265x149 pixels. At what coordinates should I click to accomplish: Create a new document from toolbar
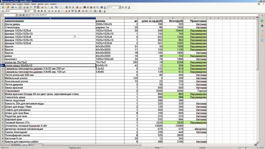tap(3, 7)
